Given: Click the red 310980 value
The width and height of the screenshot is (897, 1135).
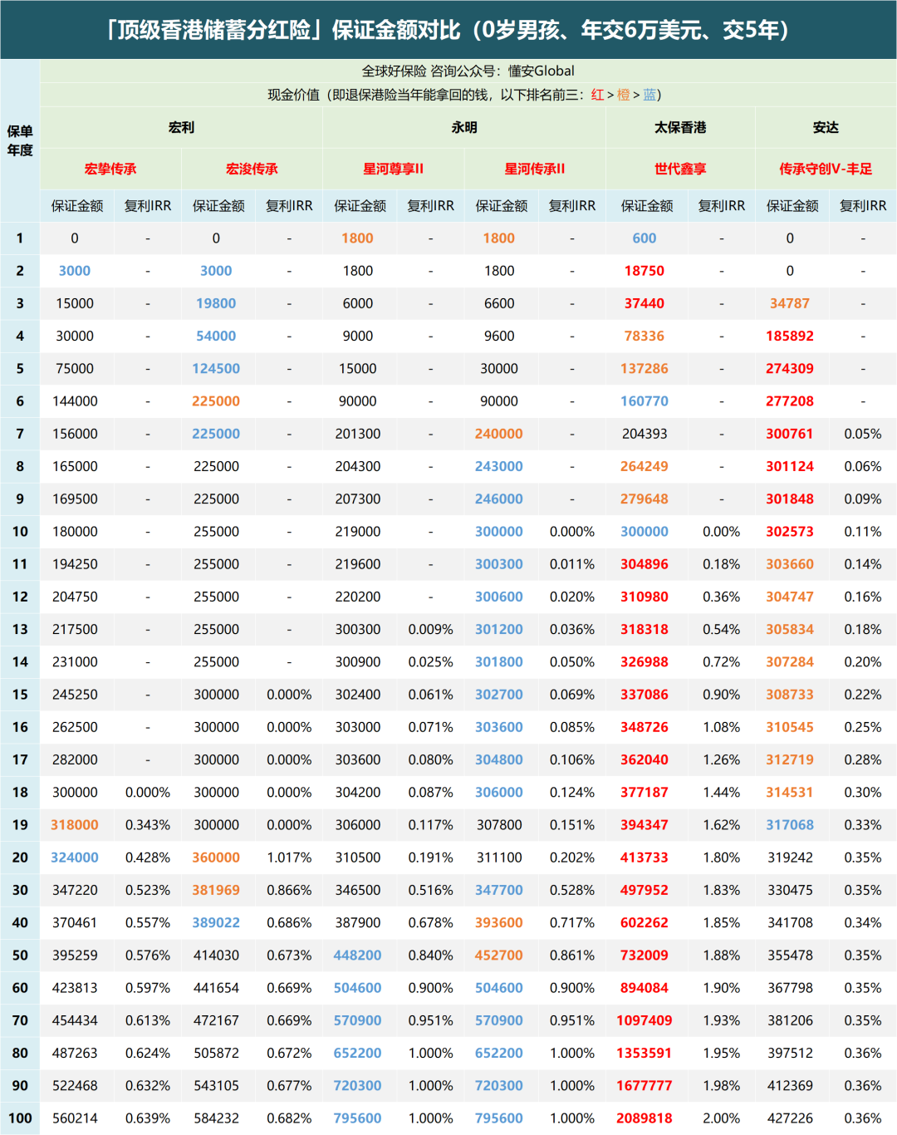Looking at the screenshot, I should [645, 597].
